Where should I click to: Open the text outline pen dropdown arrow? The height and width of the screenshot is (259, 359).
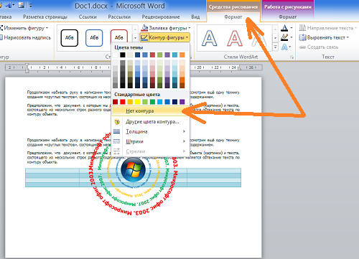(292, 37)
